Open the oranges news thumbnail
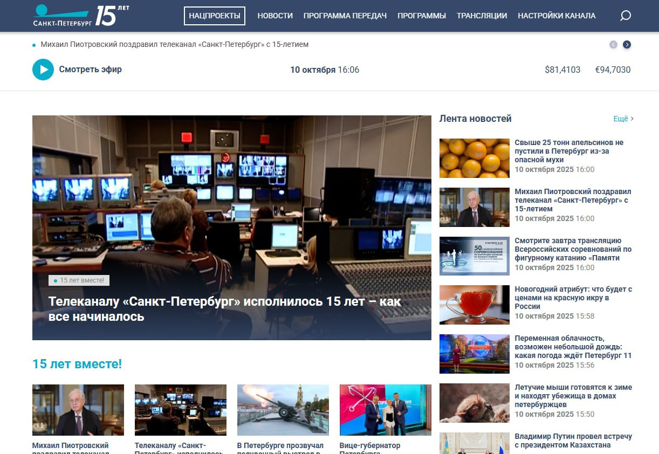The height and width of the screenshot is (454, 659). pos(474,159)
